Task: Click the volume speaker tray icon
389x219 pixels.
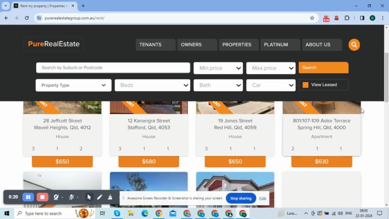Action: [x=340, y=213]
